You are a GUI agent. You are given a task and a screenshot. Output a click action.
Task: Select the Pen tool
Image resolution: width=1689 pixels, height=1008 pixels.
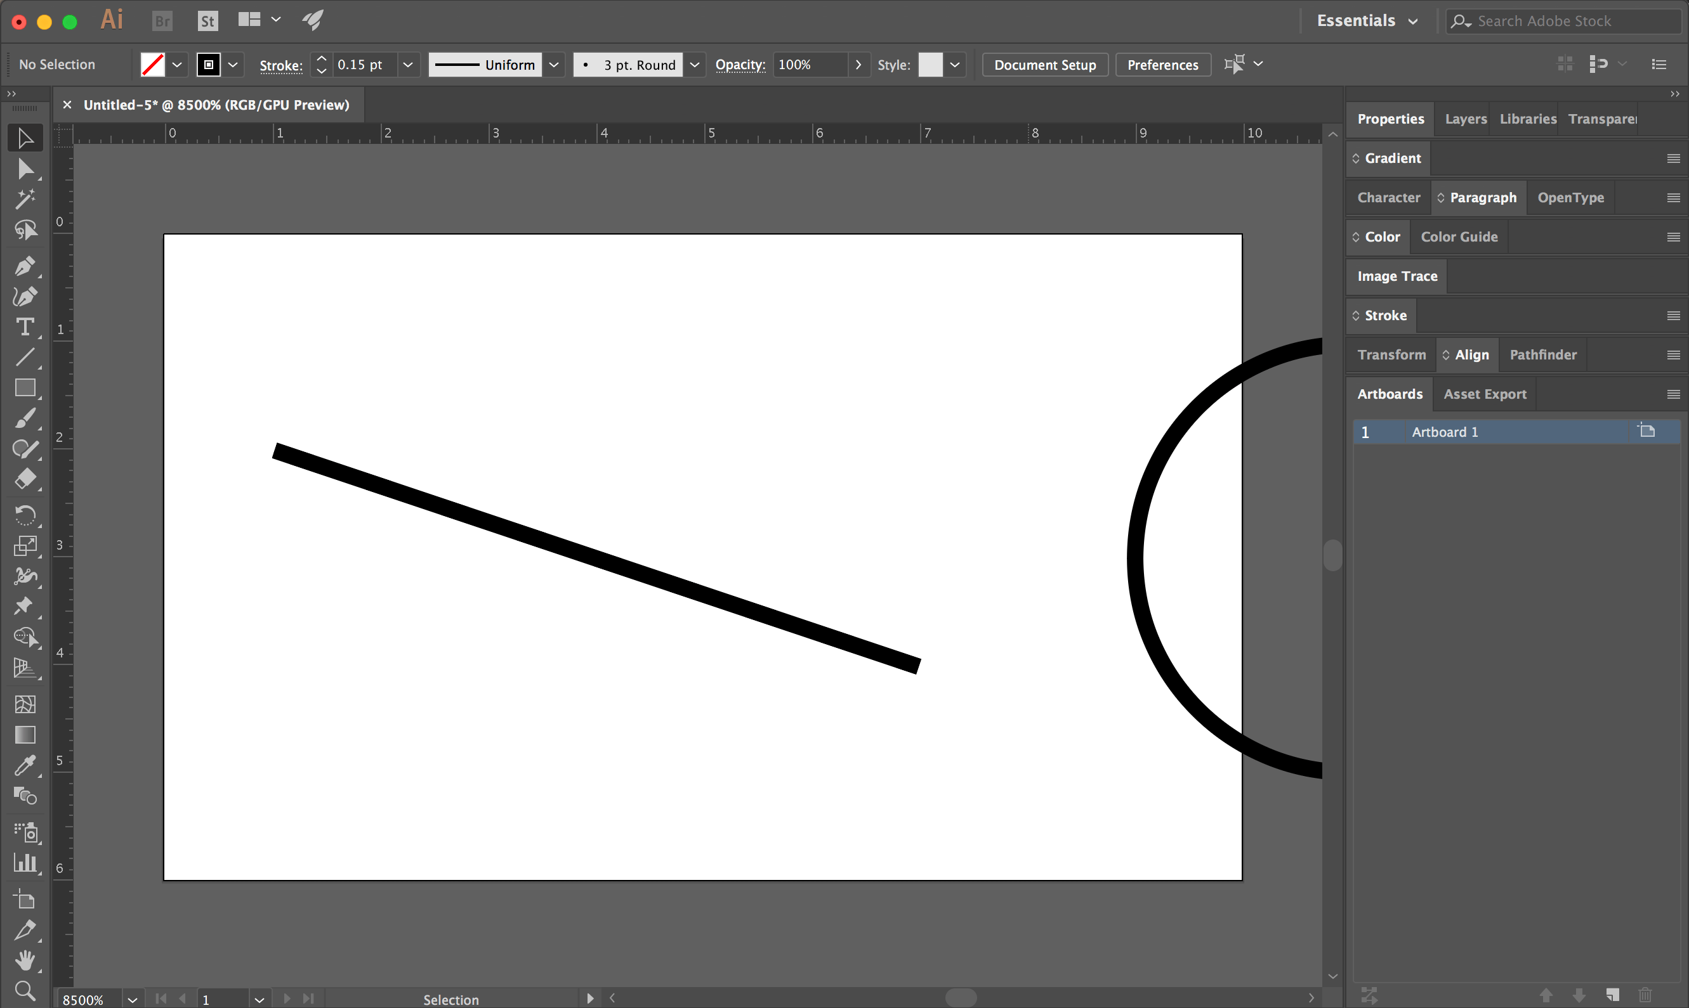click(x=25, y=266)
